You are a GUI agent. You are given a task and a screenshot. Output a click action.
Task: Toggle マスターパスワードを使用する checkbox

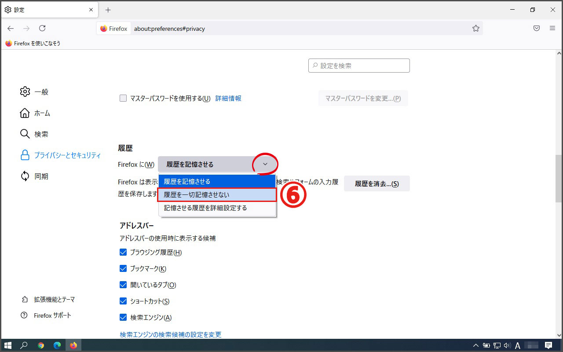pyautogui.click(x=123, y=99)
